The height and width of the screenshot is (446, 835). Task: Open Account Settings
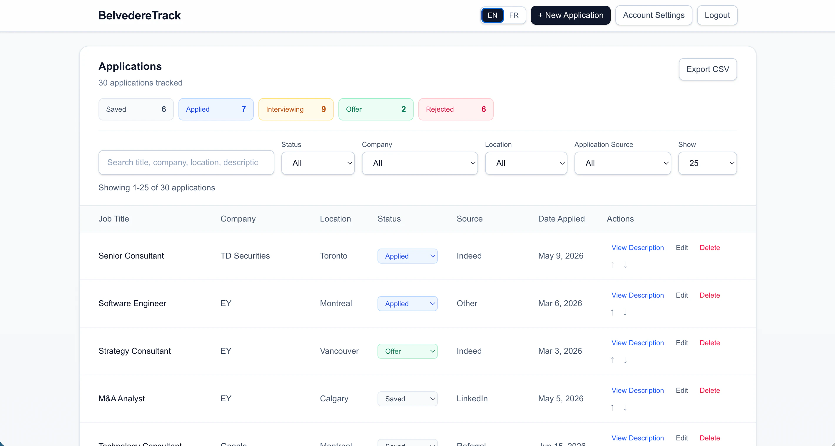[654, 15]
